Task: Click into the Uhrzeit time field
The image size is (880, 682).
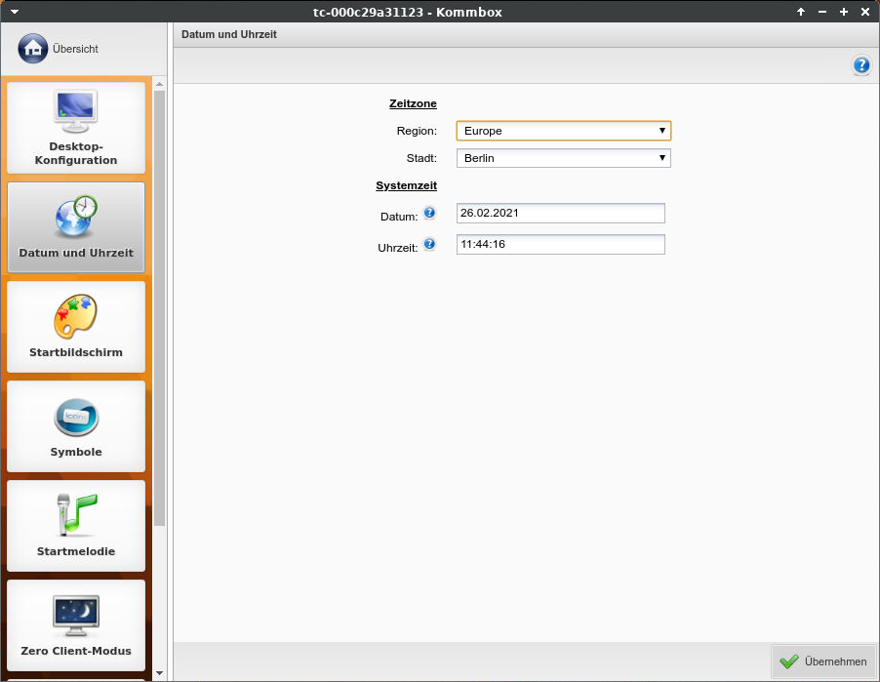Action: tap(560, 245)
